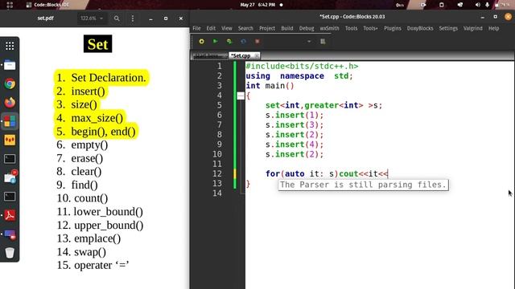Click 'The Parser is still parsing files.' tooltip
The image size is (515, 289).
[x=363, y=185]
